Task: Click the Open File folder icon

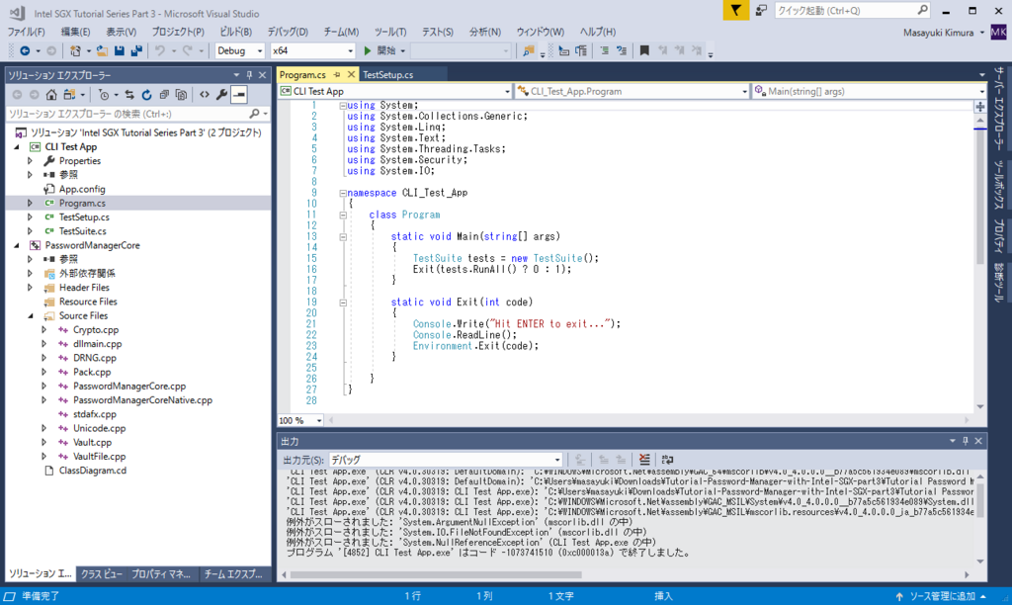Action: point(102,50)
